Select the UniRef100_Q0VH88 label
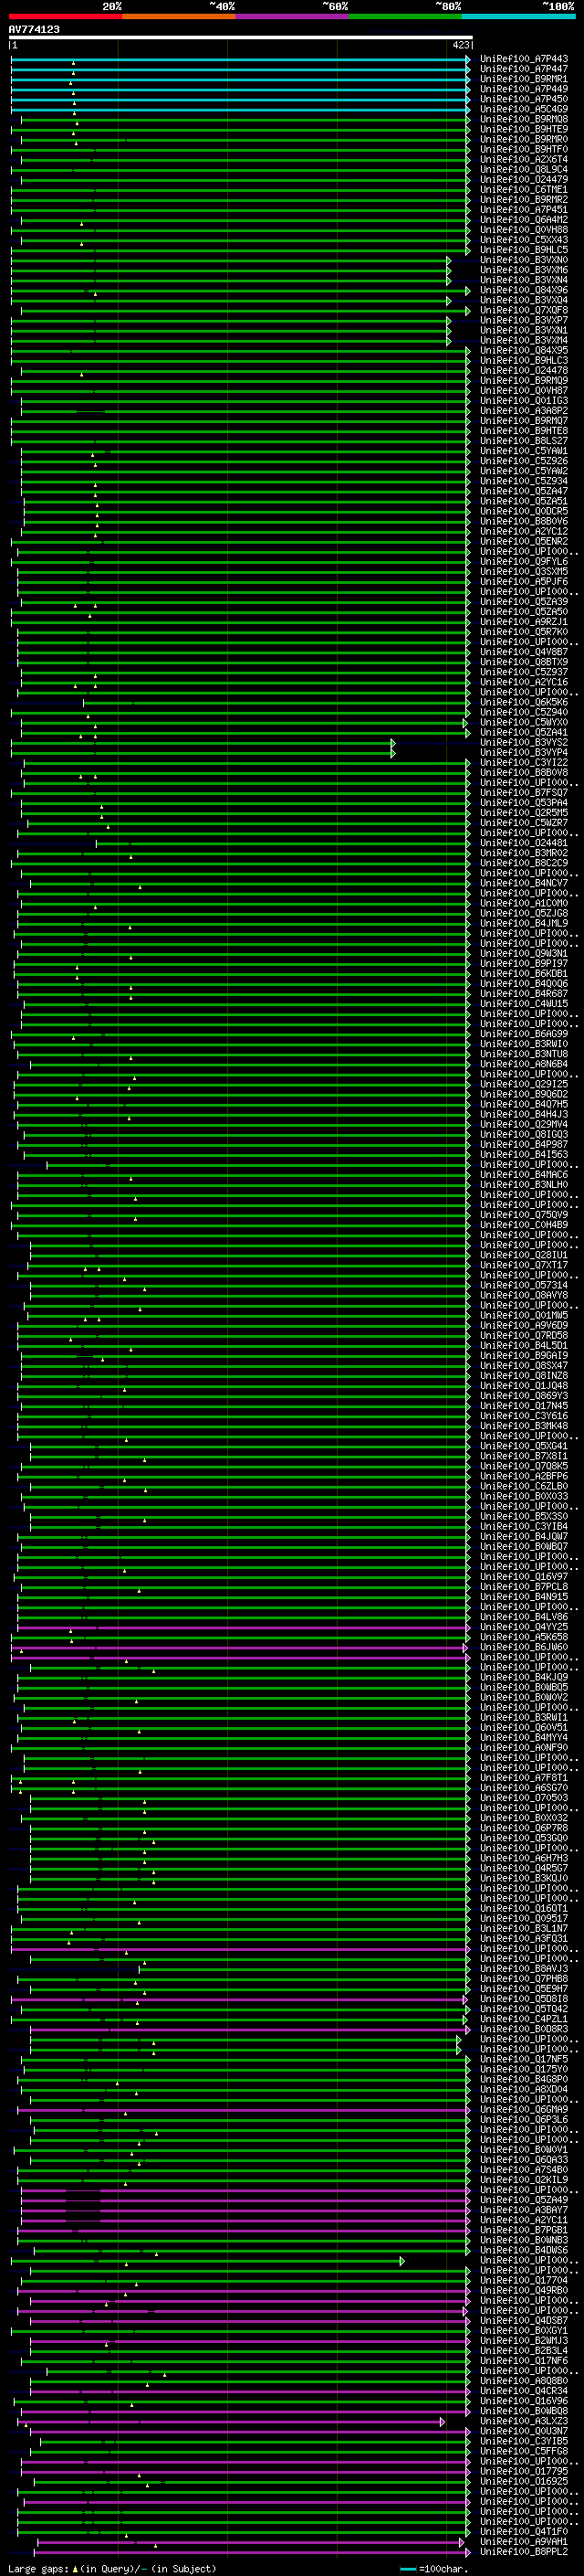 [524, 229]
